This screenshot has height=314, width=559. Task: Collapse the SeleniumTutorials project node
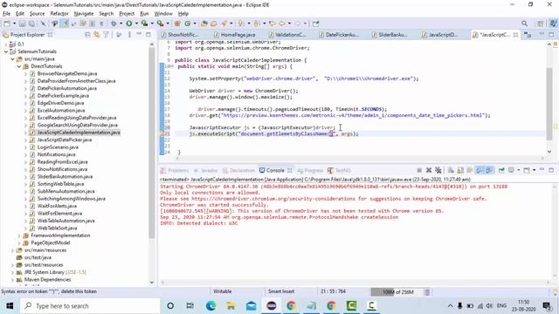click(6, 51)
